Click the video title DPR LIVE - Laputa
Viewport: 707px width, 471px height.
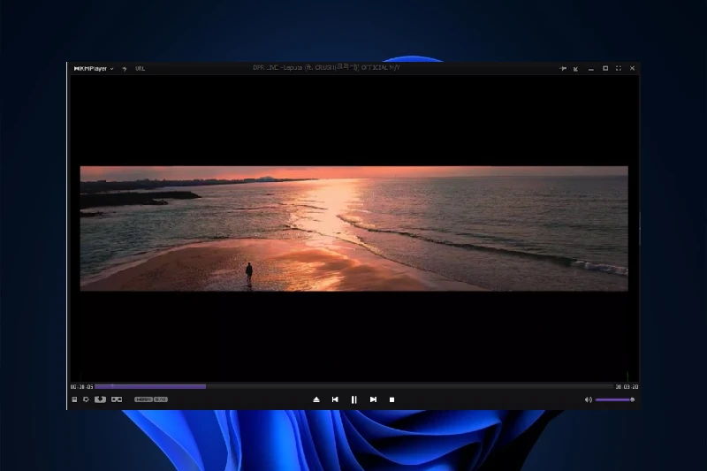pyautogui.click(x=326, y=68)
